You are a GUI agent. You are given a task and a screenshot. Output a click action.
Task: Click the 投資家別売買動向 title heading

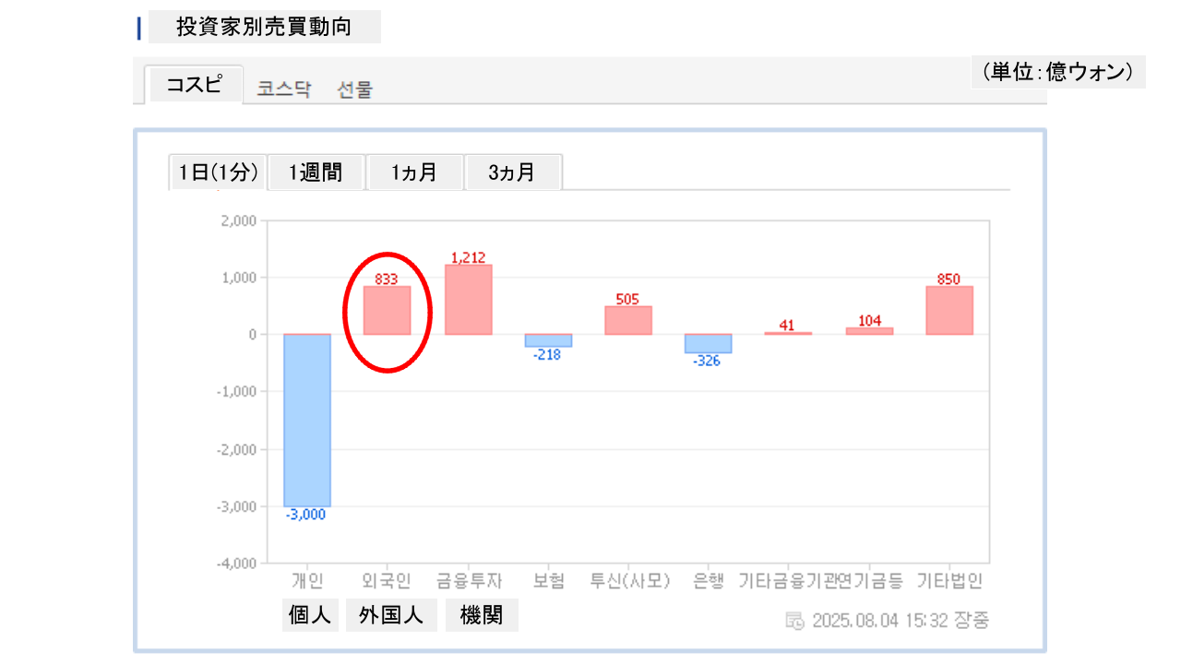point(264,28)
